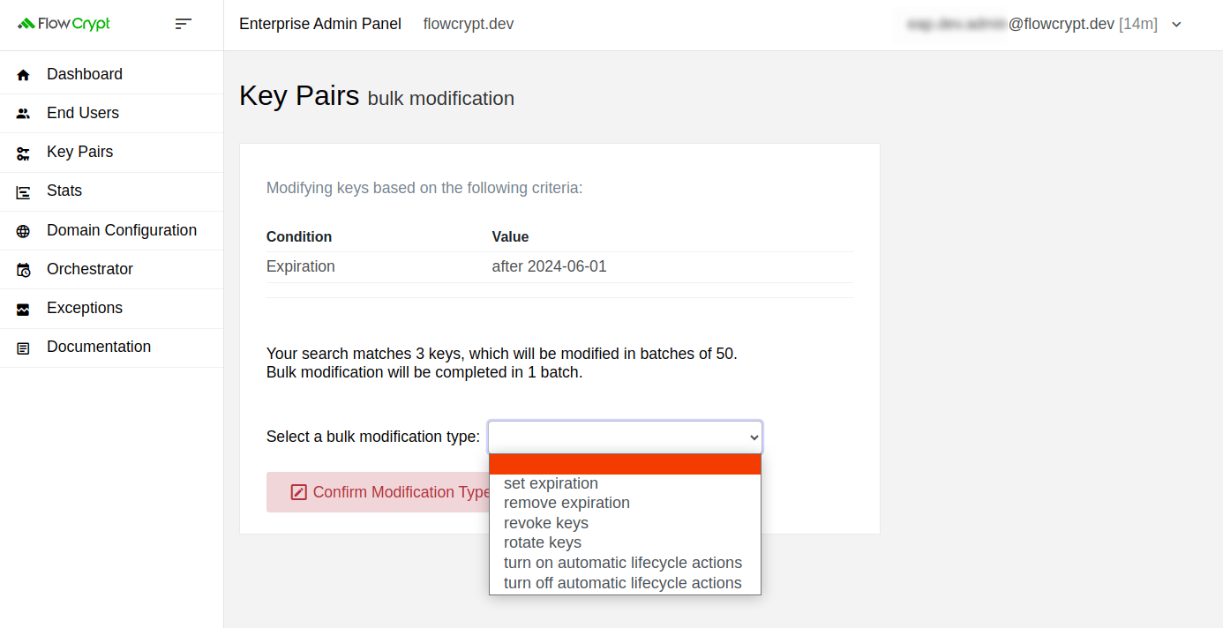Screen dimensions: 1223x628
Task: Click the Domain Configuration globe icon
Action: point(23,231)
